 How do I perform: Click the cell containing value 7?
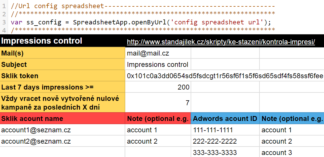(x=158, y=103)
